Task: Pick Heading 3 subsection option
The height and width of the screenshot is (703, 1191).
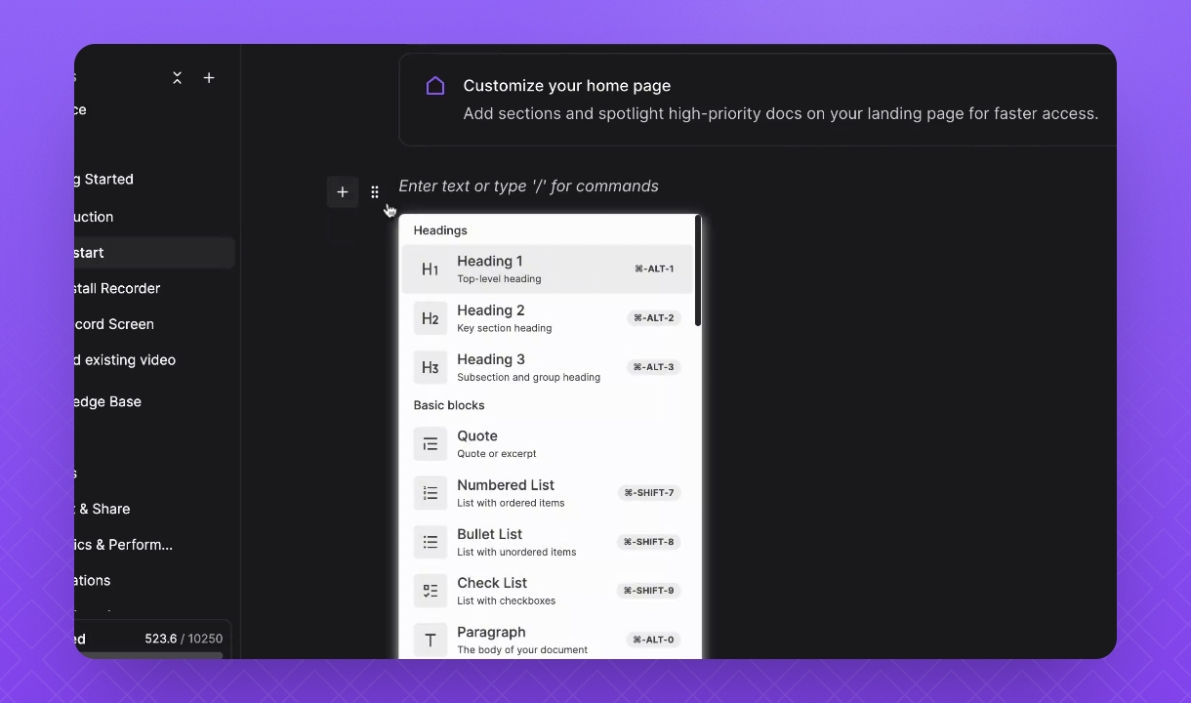Action: click(x=547, y=367)
